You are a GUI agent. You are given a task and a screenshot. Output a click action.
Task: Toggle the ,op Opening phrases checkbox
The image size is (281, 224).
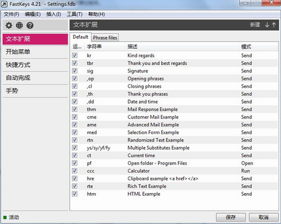[x=75, y=79]
